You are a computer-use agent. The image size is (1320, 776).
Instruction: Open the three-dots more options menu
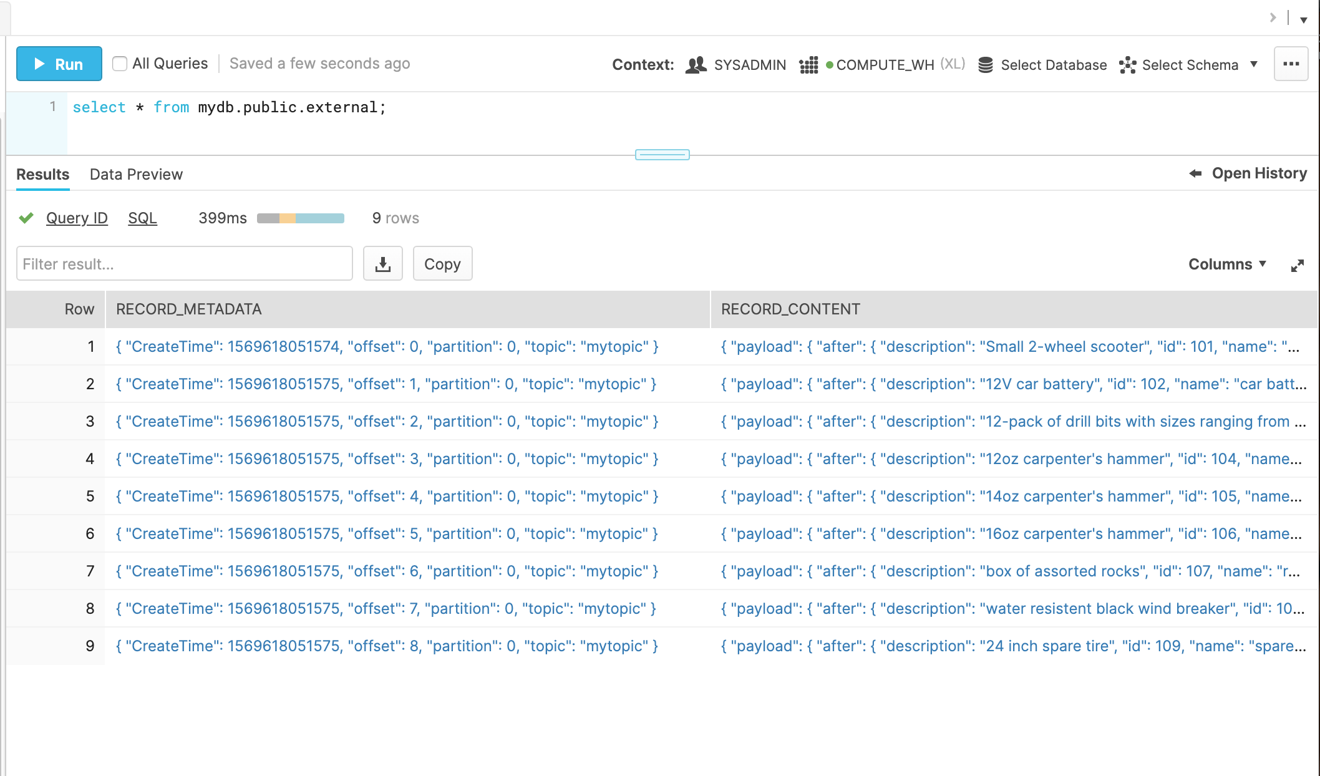point(1291,64)
